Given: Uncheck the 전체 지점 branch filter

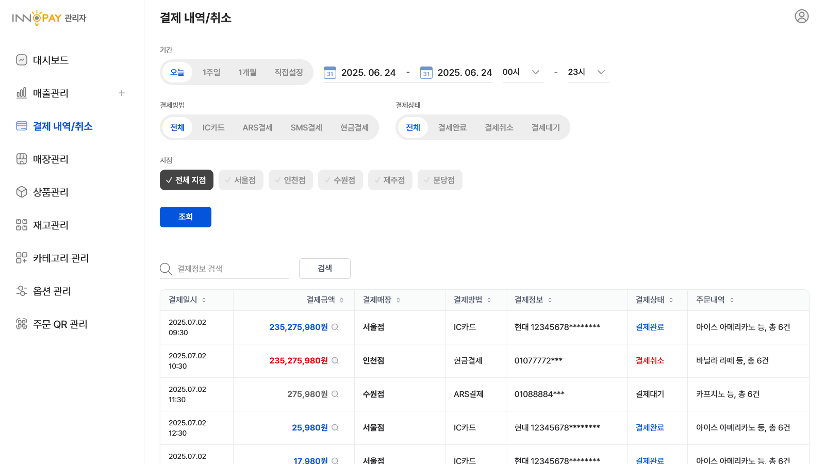Looking at the screenshot, I should 186,180.
